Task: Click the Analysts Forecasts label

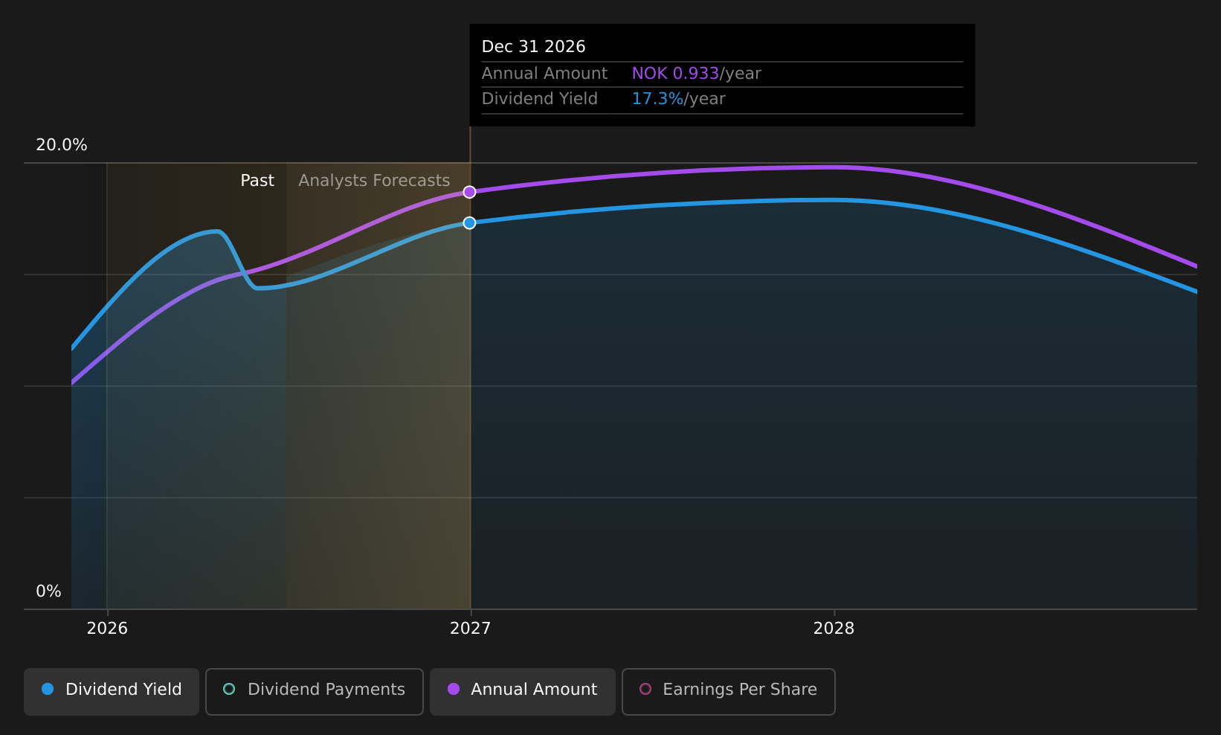Action: tap(374, 181)
